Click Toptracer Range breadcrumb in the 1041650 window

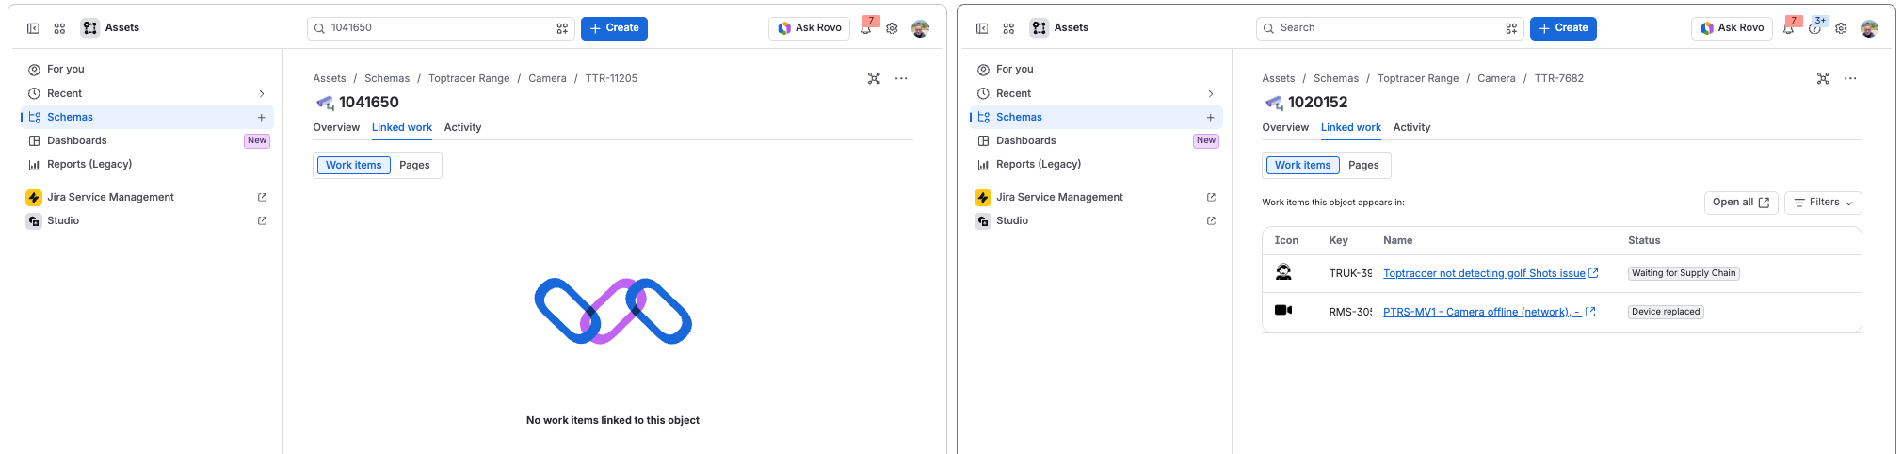coord(469,78)
